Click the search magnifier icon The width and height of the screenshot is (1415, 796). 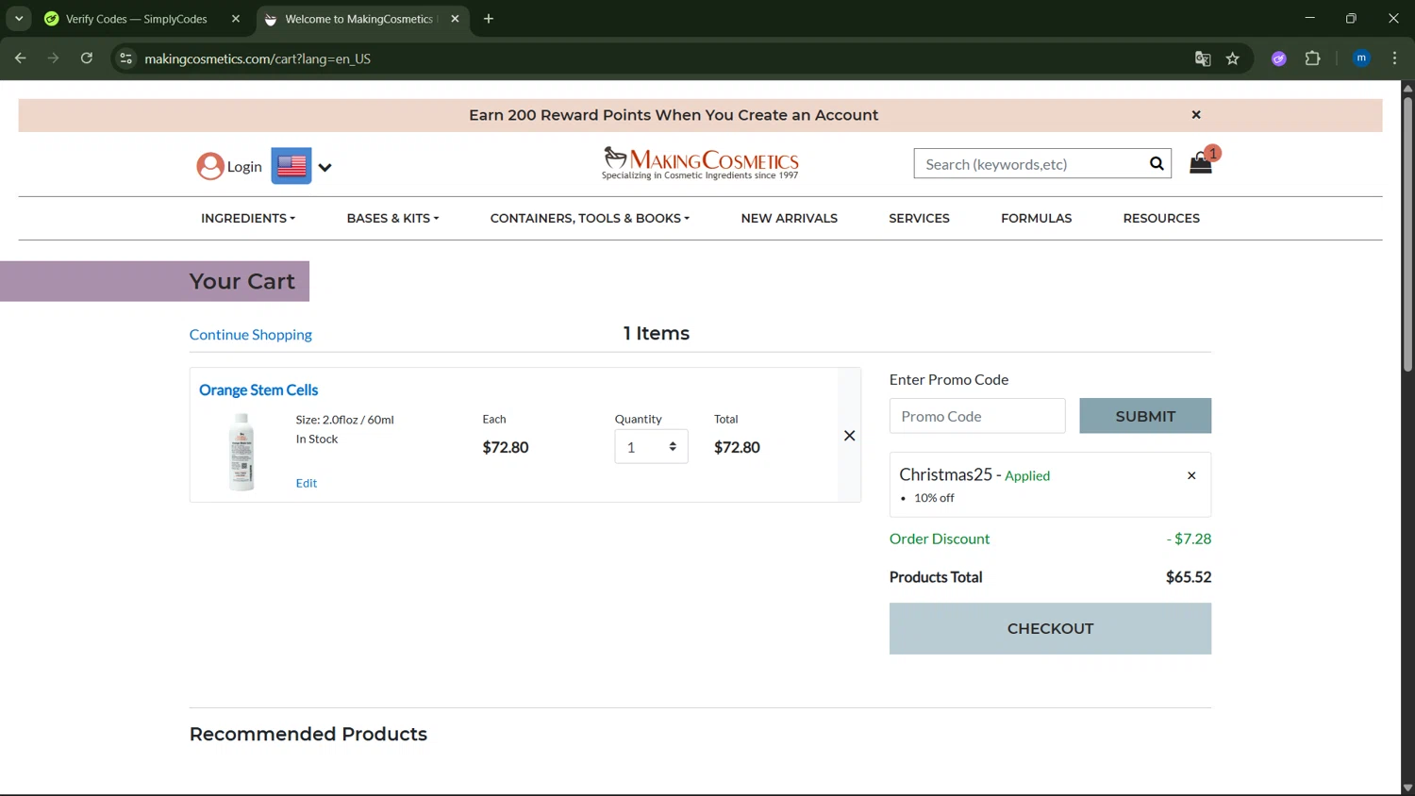1157,163
